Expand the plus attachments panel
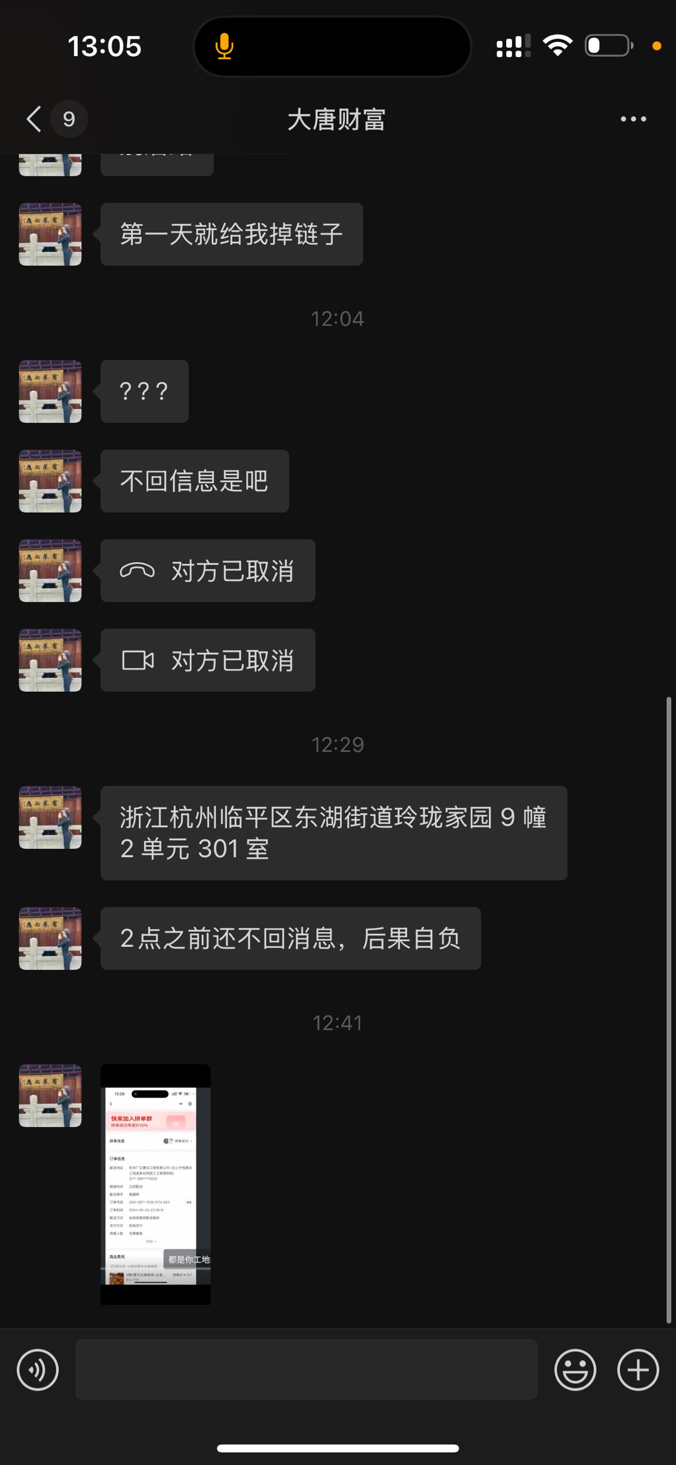The image size is (676, 1465). pos(638,1369)
